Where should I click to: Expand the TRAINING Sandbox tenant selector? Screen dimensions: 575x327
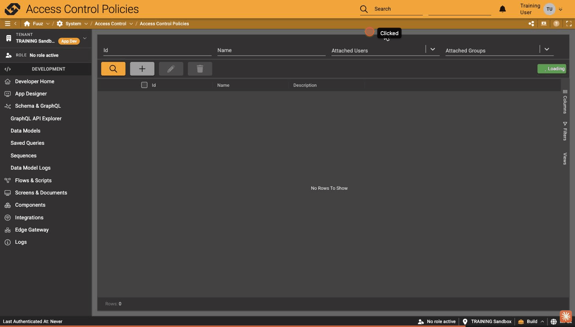click(x=85, y=38)
